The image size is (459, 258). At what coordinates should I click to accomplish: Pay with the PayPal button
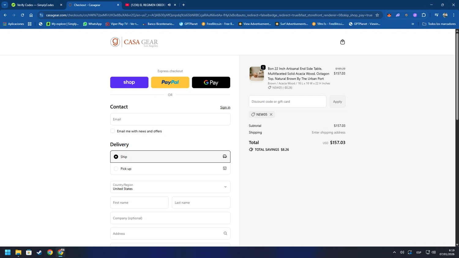pyautogui.click(x=170, y=82)
